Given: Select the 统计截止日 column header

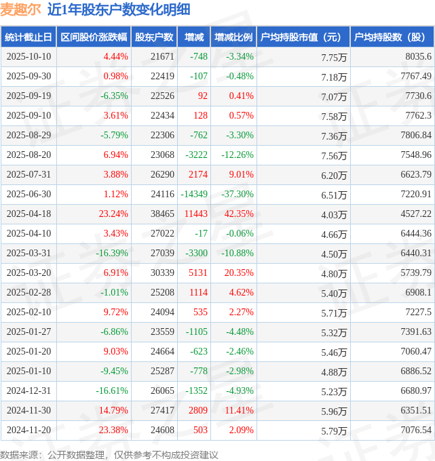Looking at the screenshot, I should point(28,37).
